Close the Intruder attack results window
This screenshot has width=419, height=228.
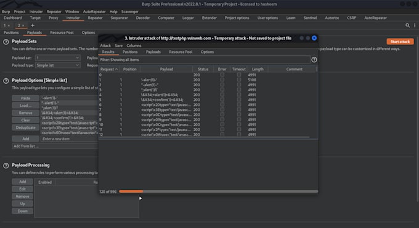pos(314,38)
